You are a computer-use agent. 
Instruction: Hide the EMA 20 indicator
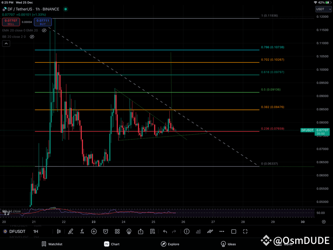pyautogui.click(x=44, y=30)
